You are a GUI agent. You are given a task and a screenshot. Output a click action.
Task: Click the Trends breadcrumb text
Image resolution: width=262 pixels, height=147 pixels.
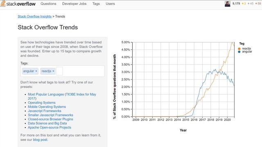60,16
